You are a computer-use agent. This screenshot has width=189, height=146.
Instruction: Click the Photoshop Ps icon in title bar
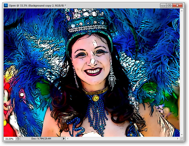6,6
